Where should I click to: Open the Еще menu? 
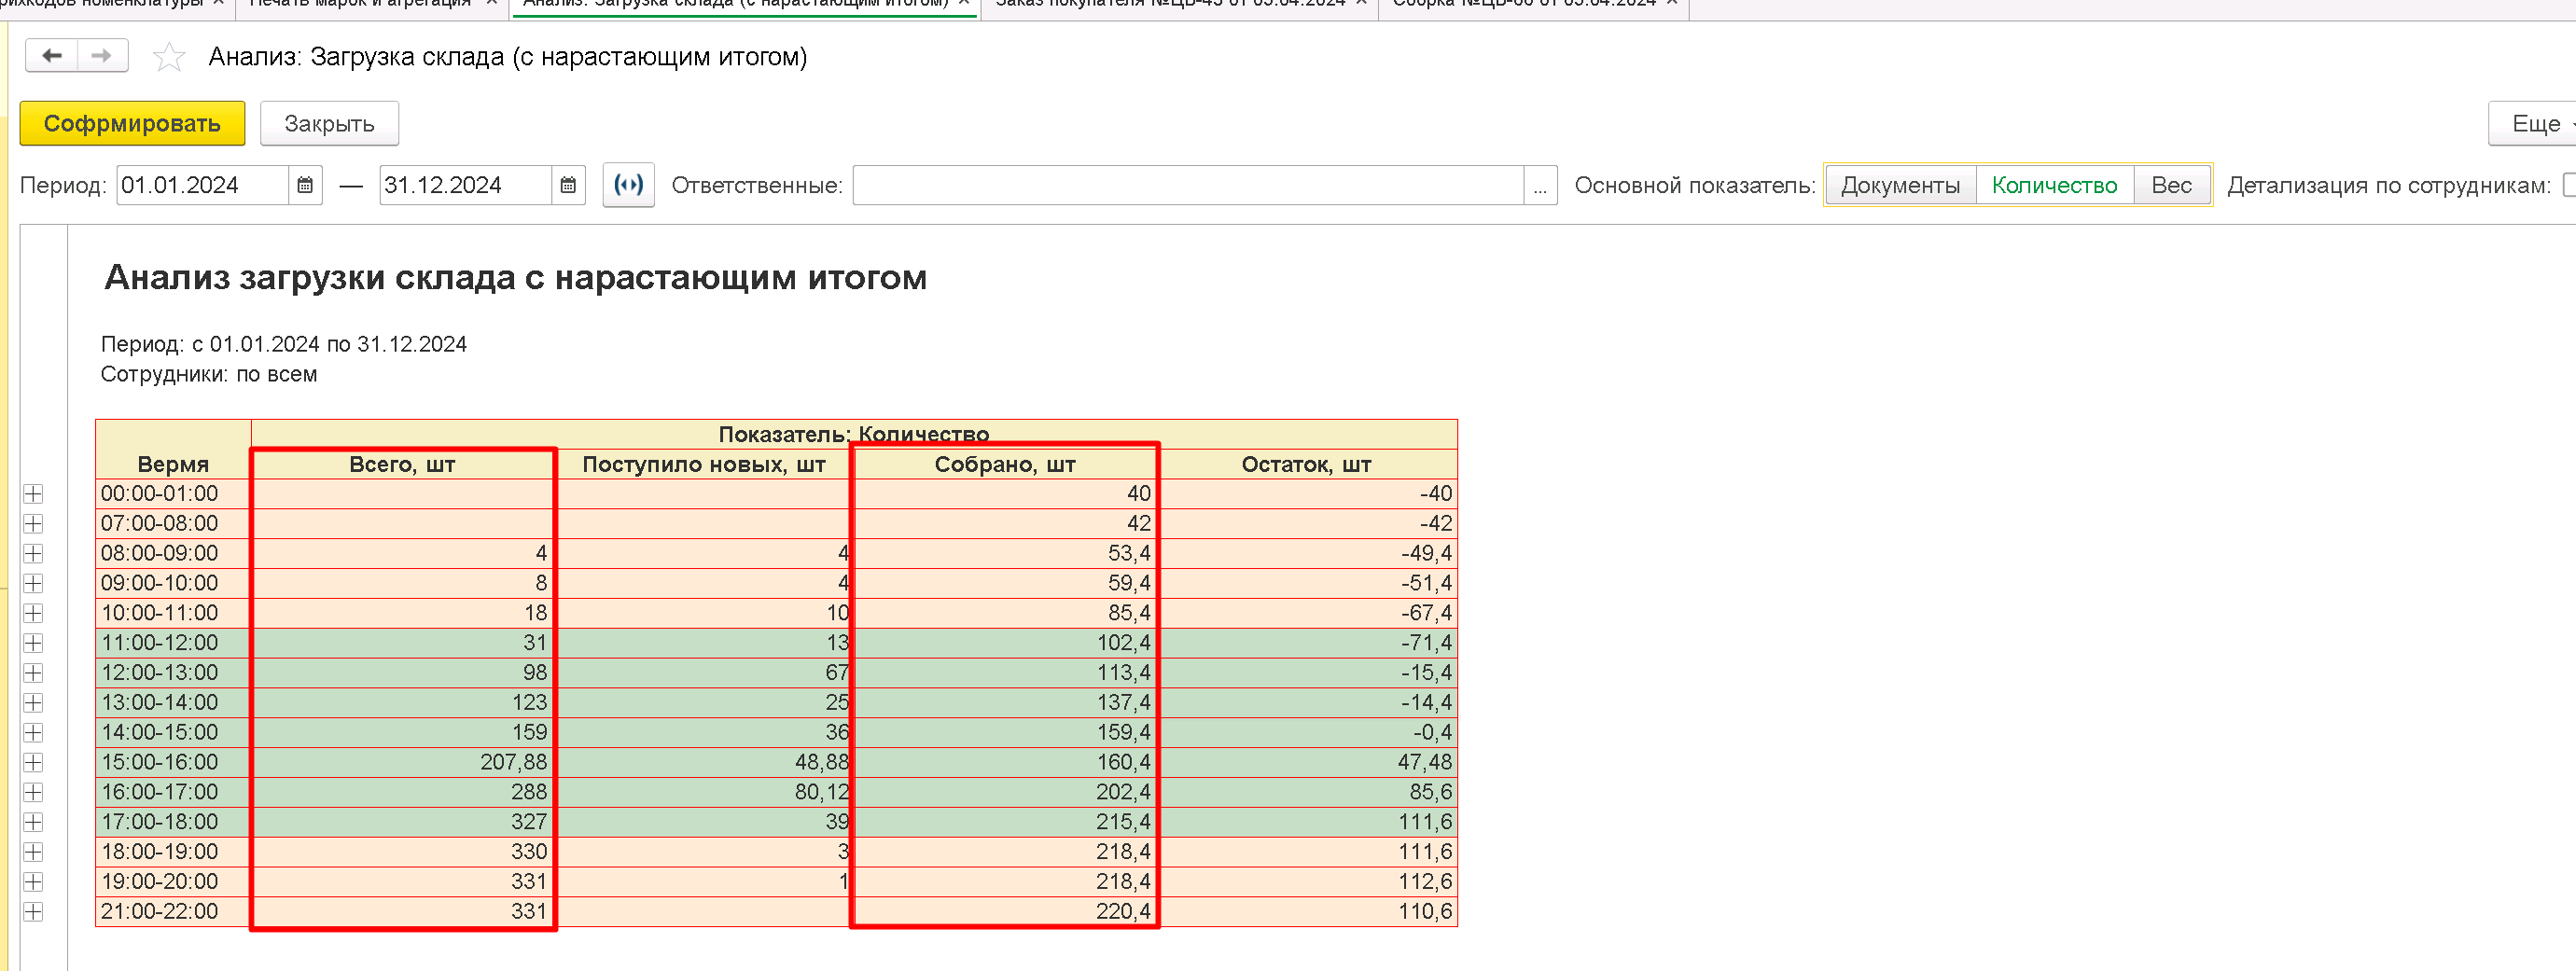[2534, 123]
